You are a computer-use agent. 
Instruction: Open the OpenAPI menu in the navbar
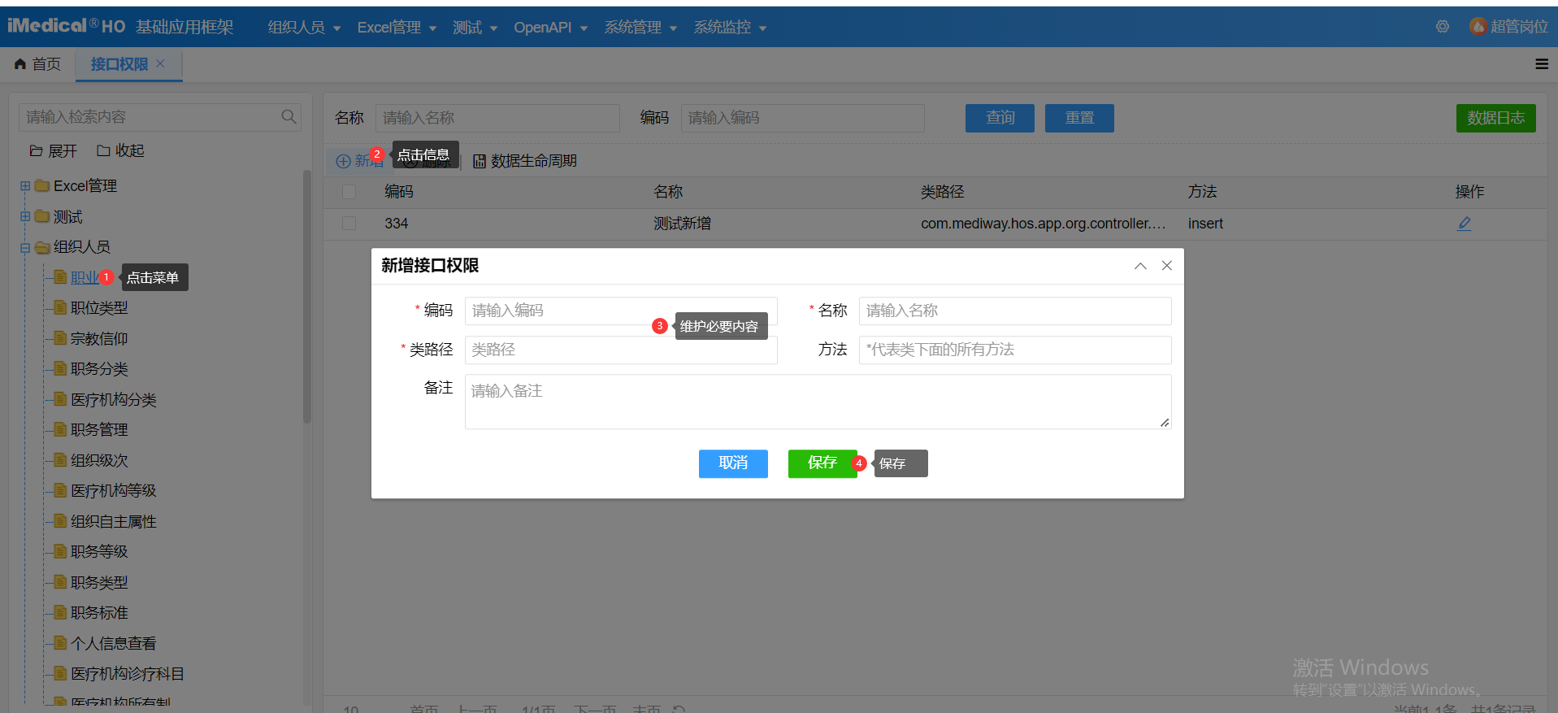click(x=549, y=28)
